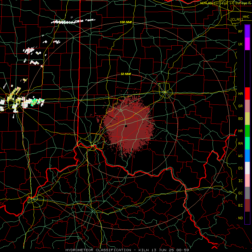Click the DS label in the legend

241,168
